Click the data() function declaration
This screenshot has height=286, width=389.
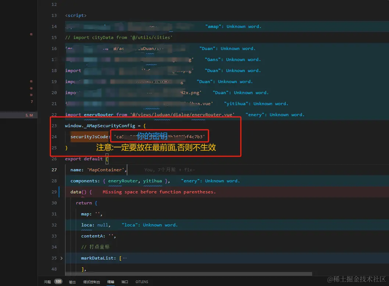pos(81,192)
